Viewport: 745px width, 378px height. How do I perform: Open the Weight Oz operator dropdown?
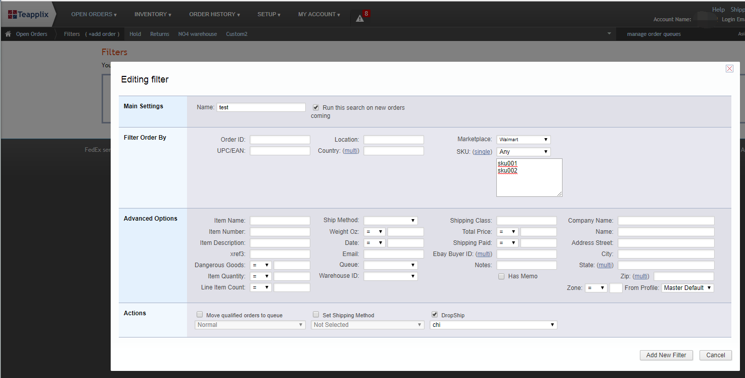coord(375,232)
